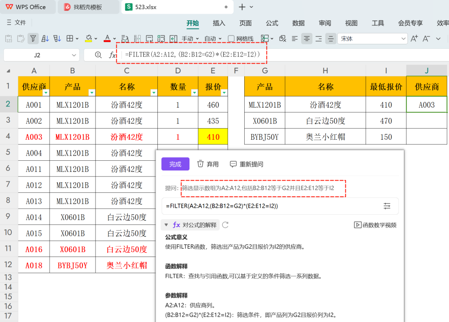Decrease font size with A- icon
This screenshot has height=322, width=449.
426,39
